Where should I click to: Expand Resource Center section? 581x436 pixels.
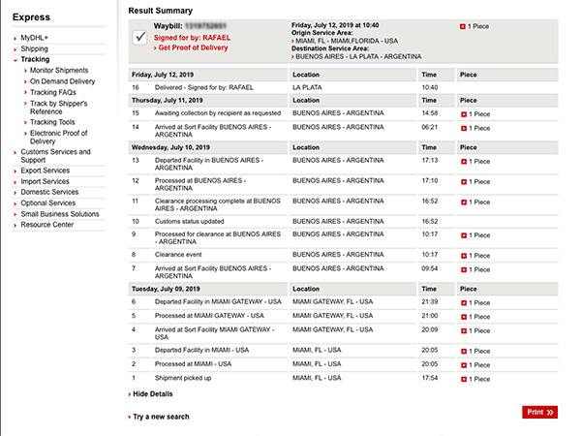pyautogui.click(x=47, y=225)
